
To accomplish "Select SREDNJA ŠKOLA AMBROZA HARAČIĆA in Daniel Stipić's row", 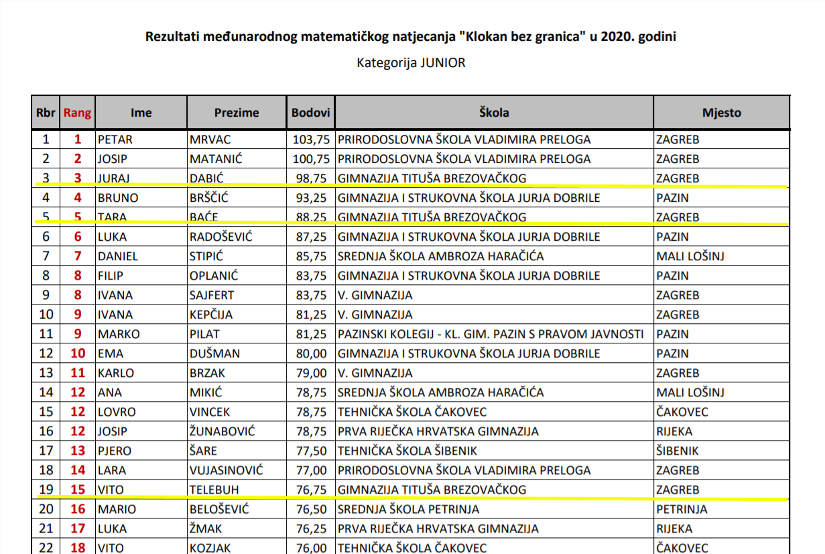I will [x=440, y=256].
